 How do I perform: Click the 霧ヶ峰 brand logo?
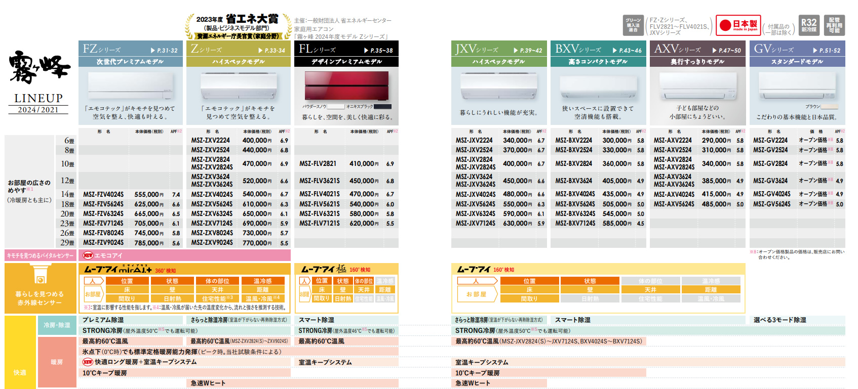tap(39, 66)
